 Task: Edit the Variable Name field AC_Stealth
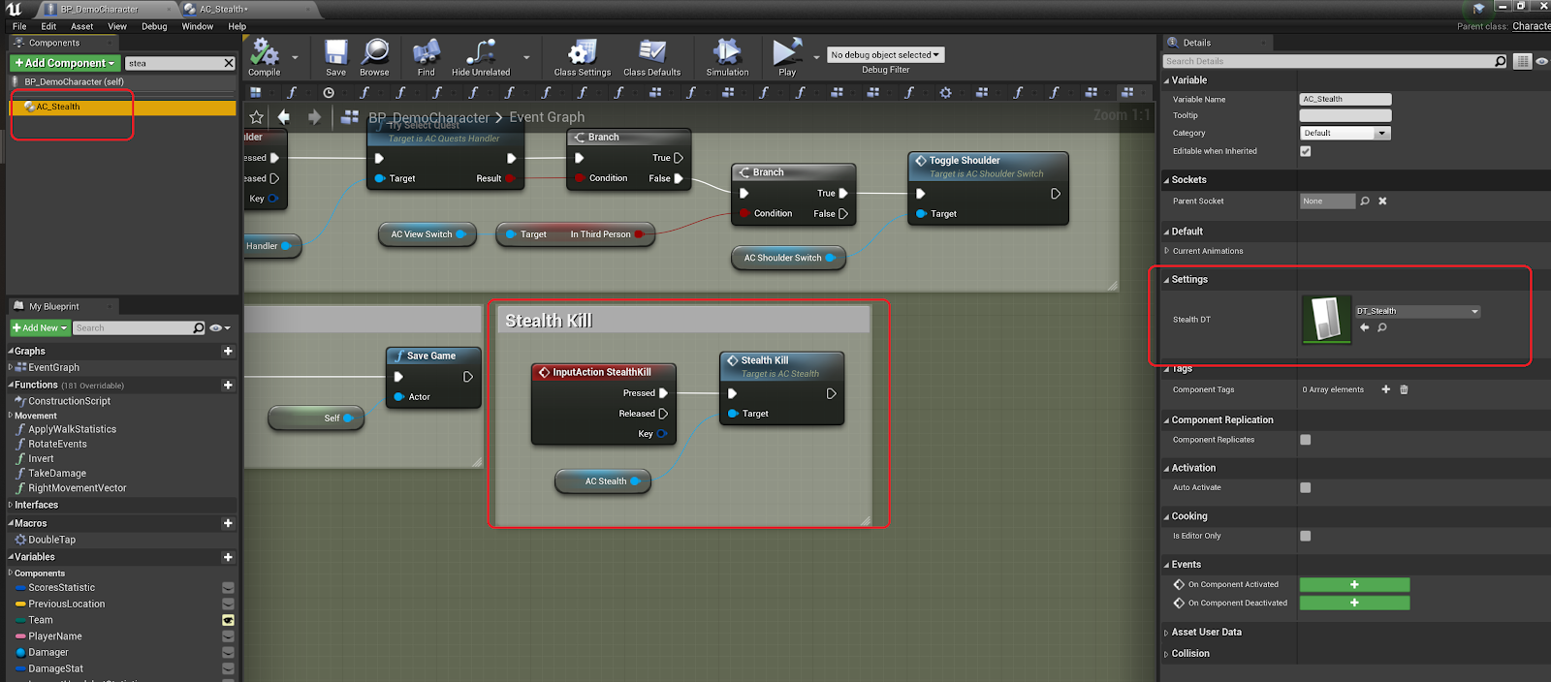pyautogui.click(x=1345, y=99)
